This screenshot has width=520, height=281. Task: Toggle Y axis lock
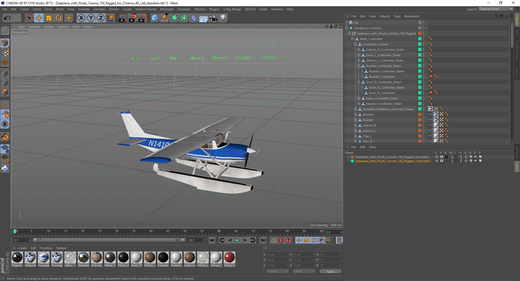click(x=91, y=18)
